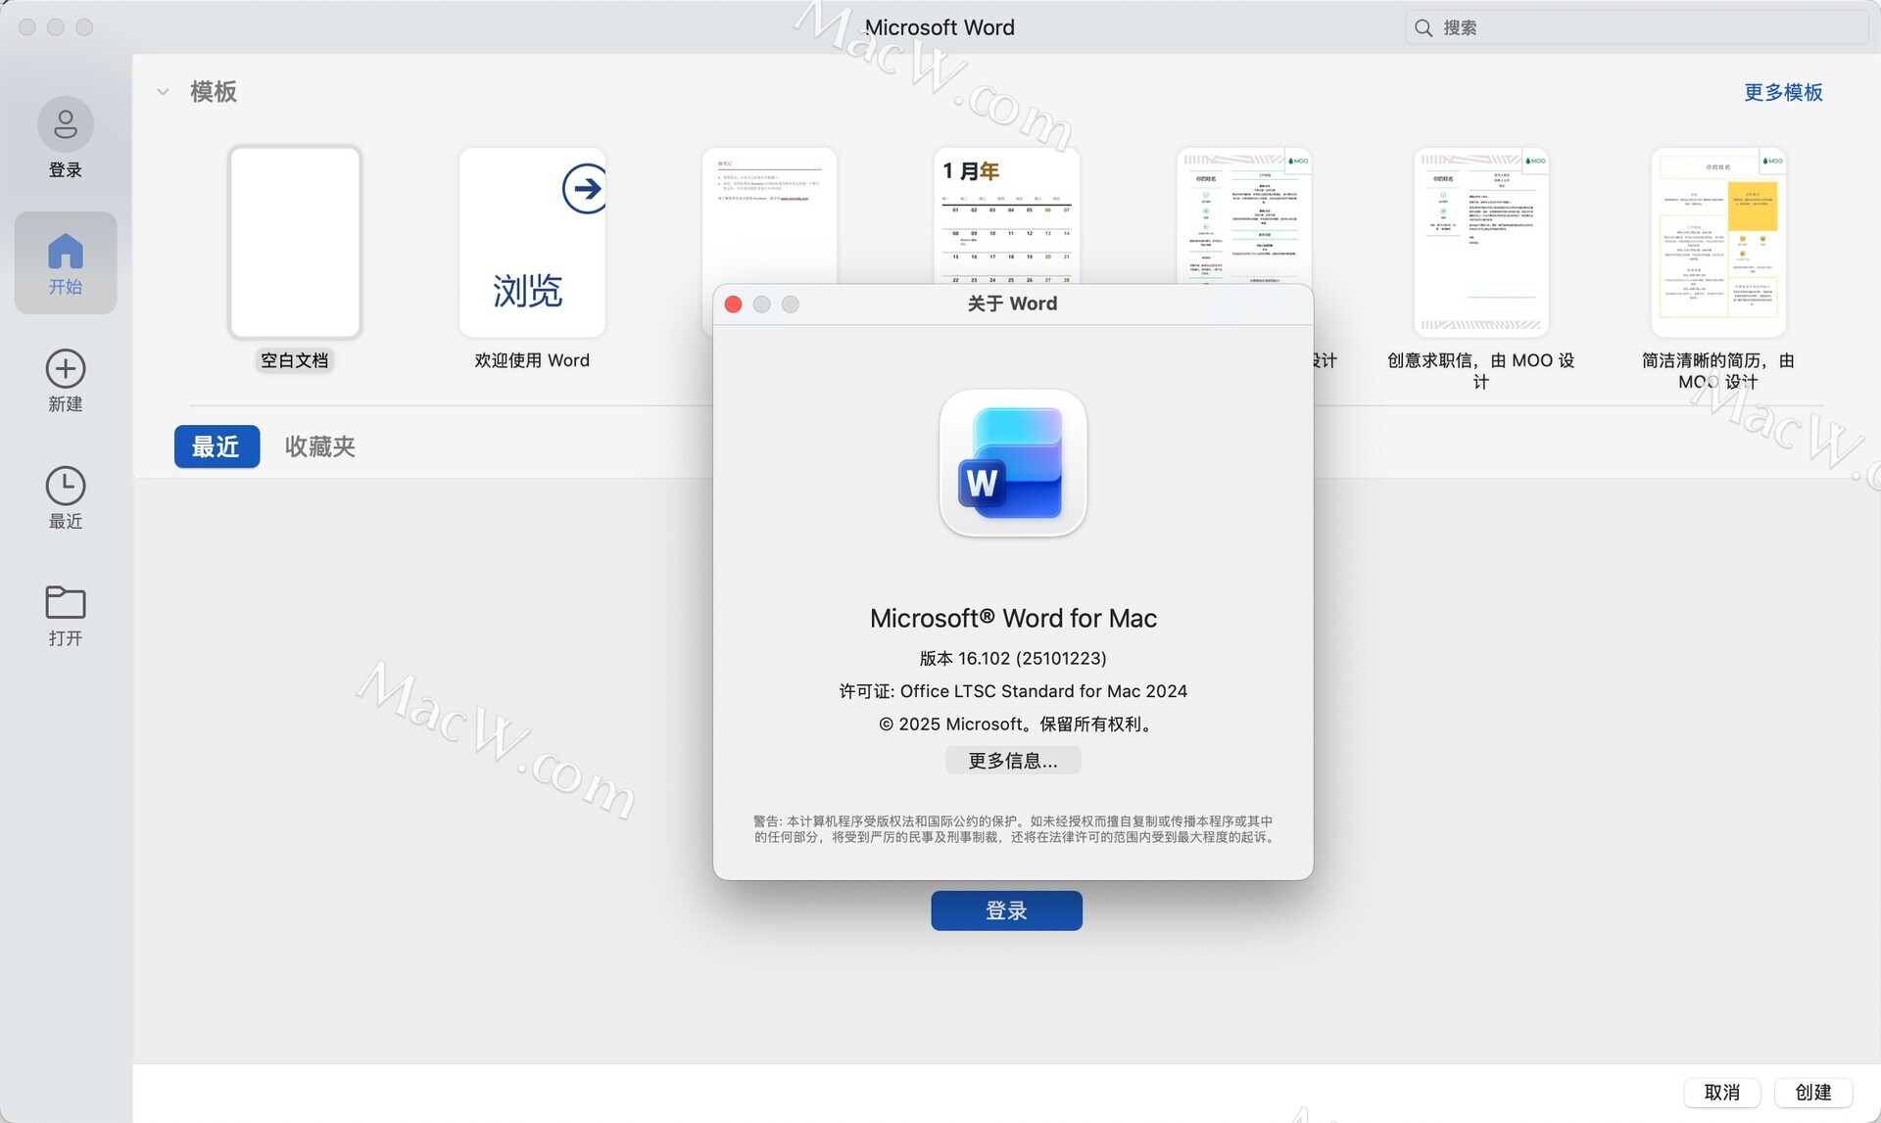
Task: Click the 更多信息... button
Action: click(x=1013, y=761)
